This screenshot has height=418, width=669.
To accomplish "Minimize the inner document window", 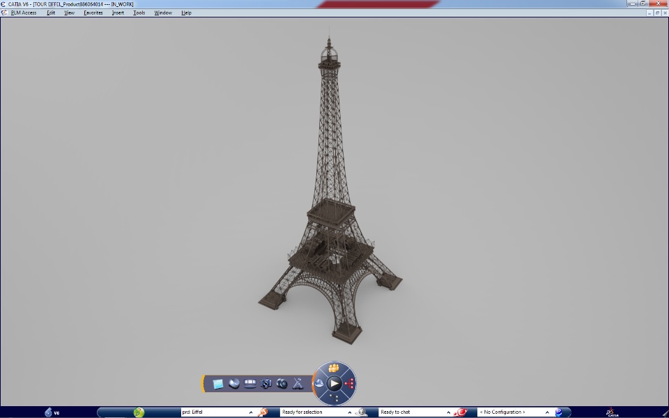I will (649, 13).
